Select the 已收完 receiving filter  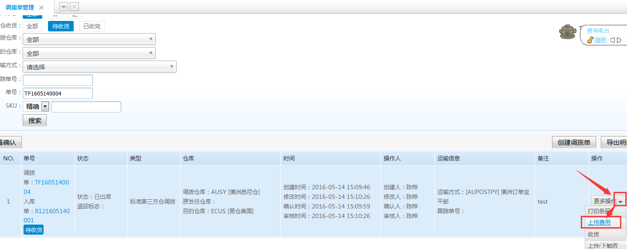(92, 26)
